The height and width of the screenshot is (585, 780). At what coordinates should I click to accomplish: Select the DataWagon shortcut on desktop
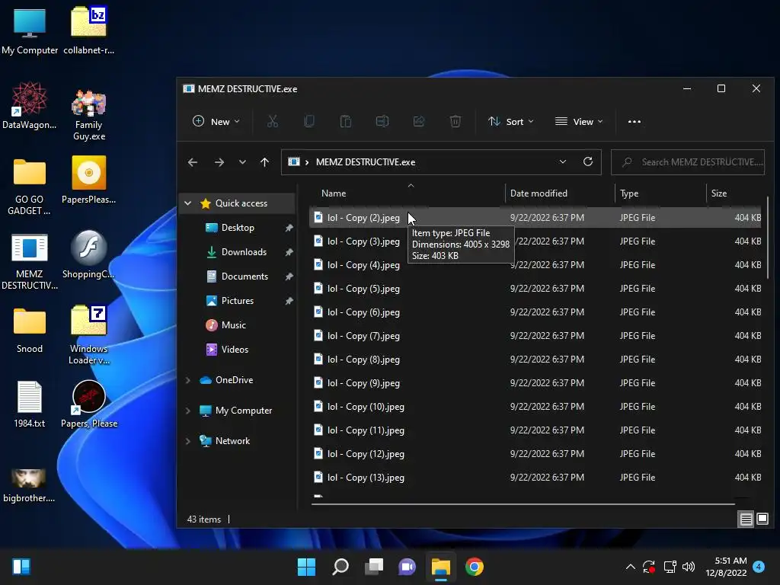30,105
